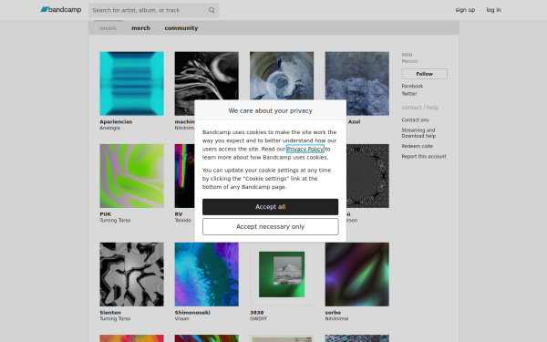The height and width of the screenshot is (342, 547).
Task: Open the 3838 album cover
Action: pos(282,275)
